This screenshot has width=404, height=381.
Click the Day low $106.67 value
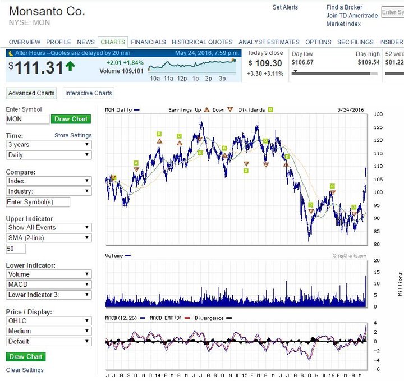302,62
